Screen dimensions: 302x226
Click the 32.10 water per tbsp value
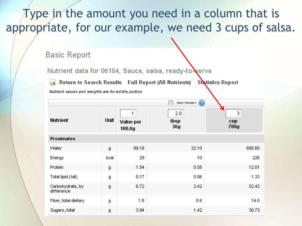(x=196, y=148)
